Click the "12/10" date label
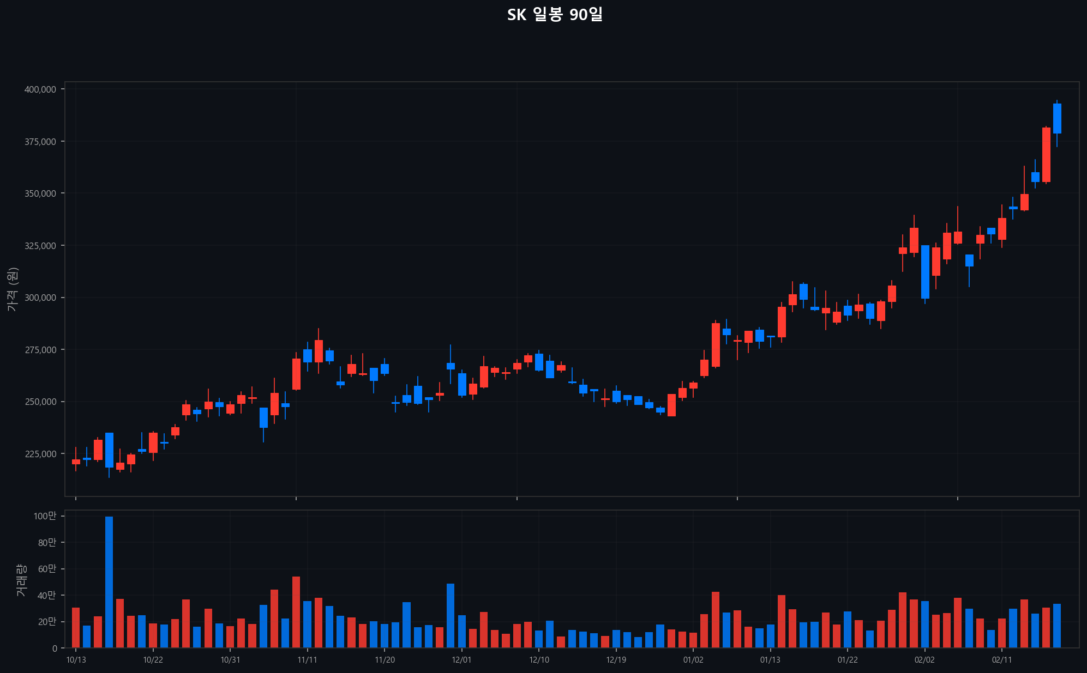 [x=539, y=659]
